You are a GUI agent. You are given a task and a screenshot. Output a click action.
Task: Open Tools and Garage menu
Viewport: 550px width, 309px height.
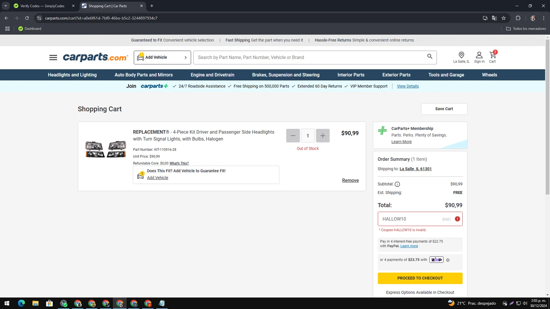coord(446,75)
